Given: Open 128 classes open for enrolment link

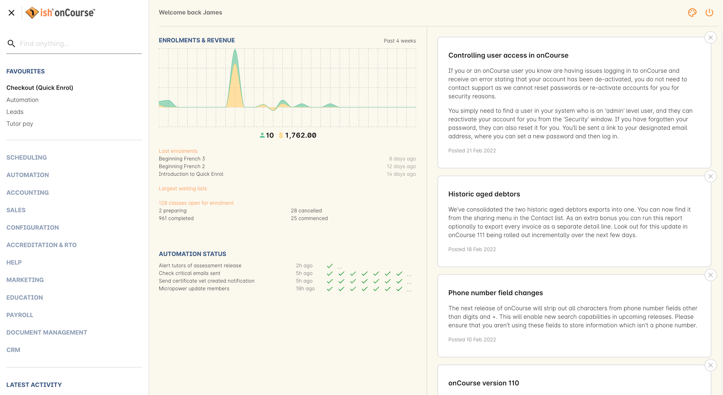Looking at the screenshot, I should 196,203.
